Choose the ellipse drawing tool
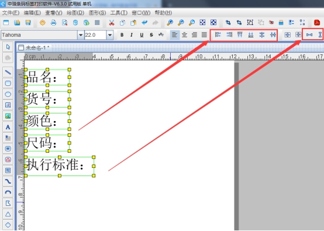Viewport: 324px width, 231px height. (x=8, y=94)
